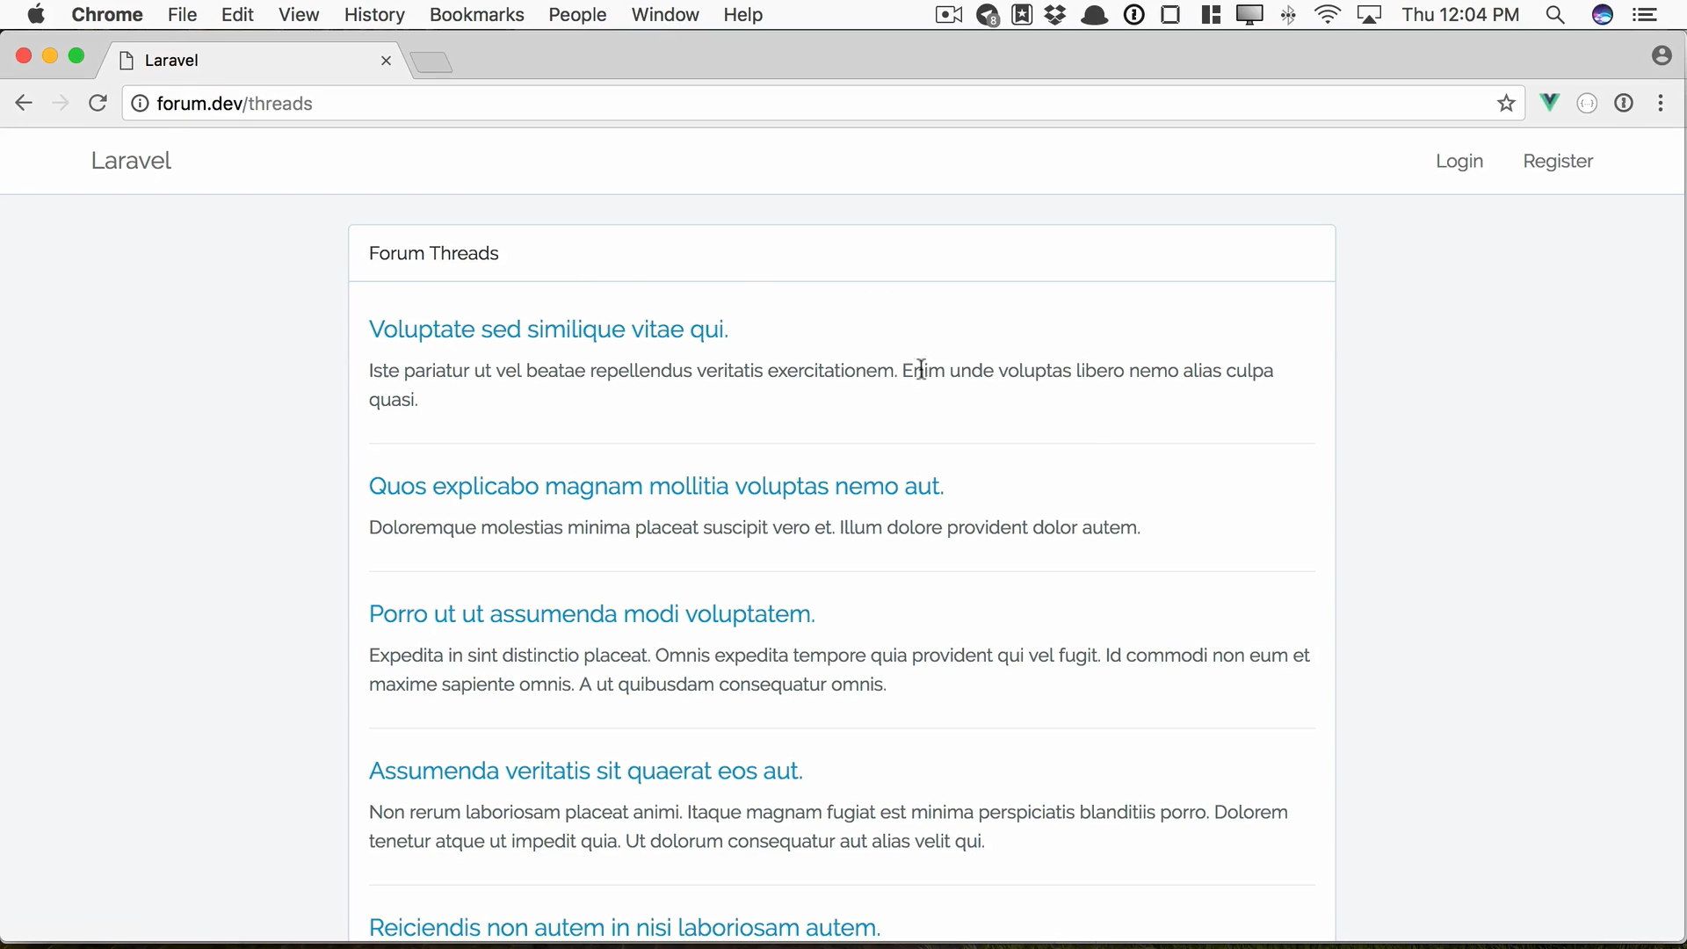Click the Laravel logo/home link
This screenshot has width=1687, height=949.
[131, 160]
